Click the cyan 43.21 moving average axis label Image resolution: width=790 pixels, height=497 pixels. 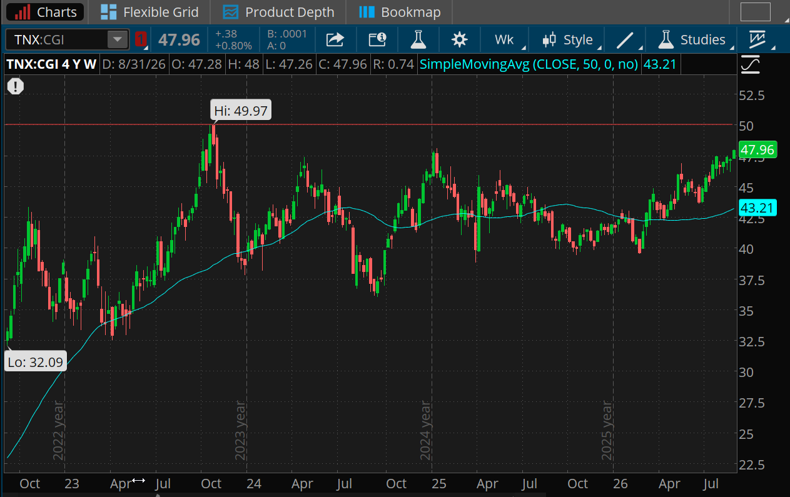(757, 208)
